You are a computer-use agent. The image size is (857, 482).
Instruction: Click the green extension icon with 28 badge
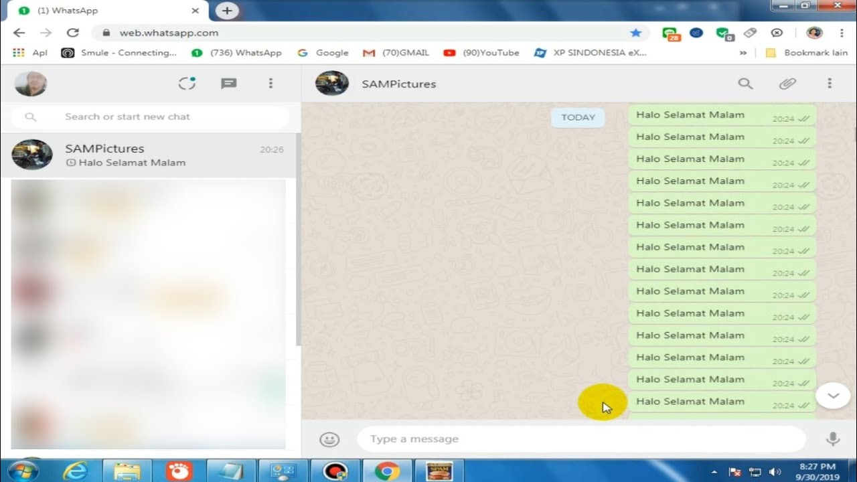tap(670, 33)
